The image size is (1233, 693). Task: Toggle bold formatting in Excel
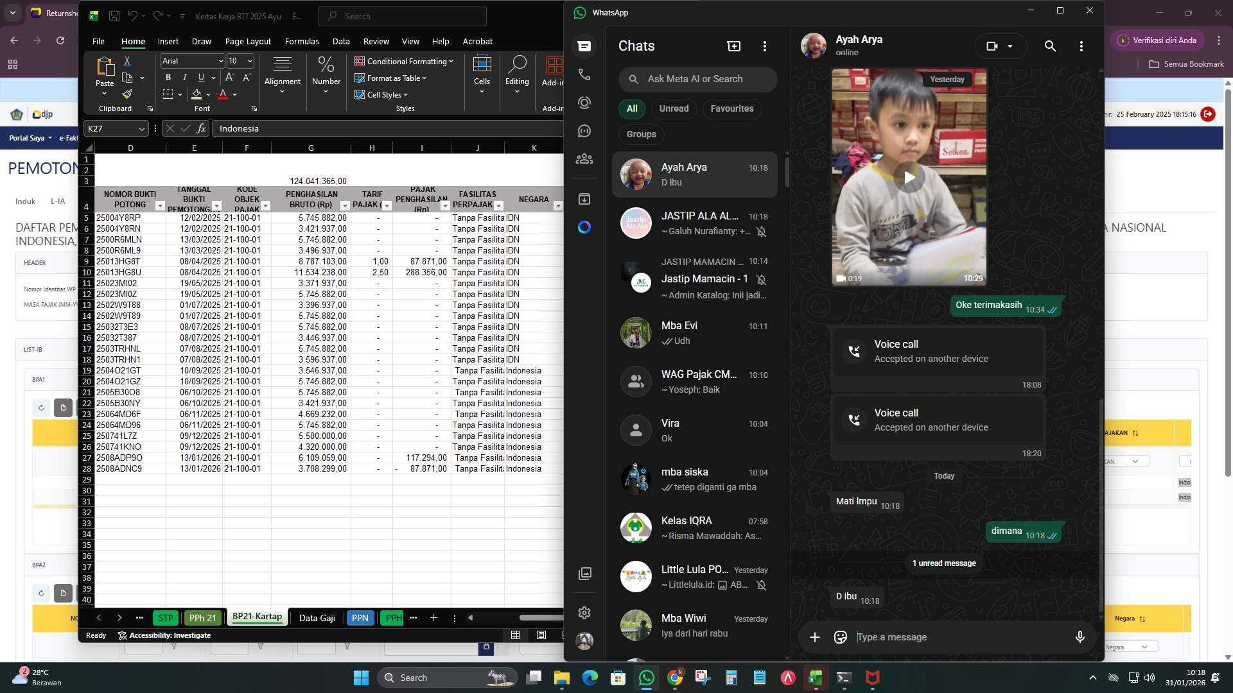tap(168, 77)
